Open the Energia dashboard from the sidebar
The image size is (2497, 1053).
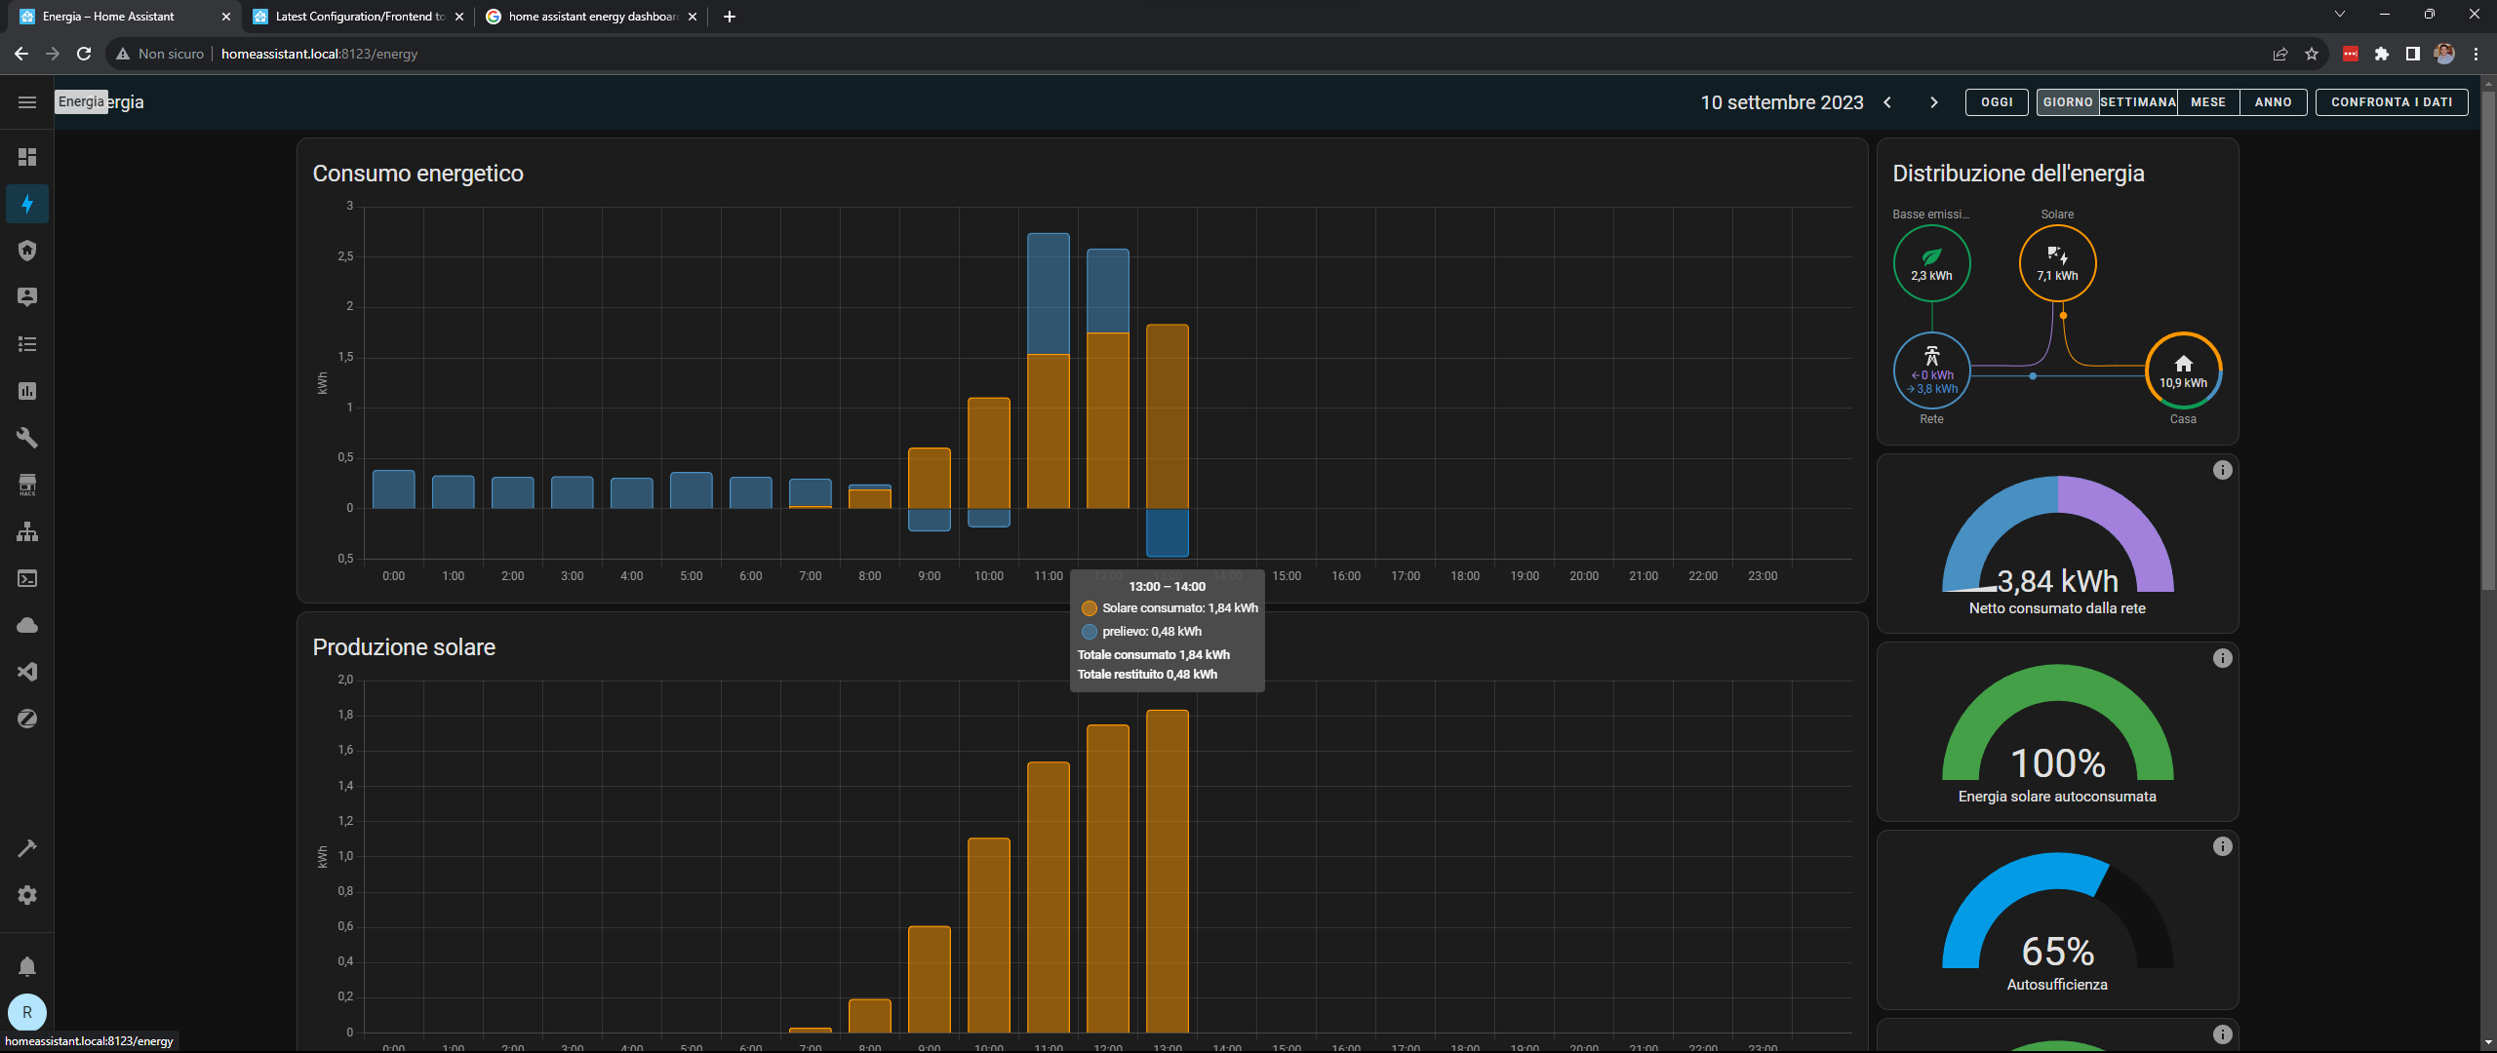point(27,205)
